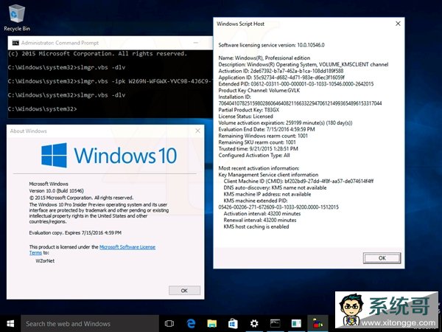Click OK in About Windows dialog
The height and width of the screenshot is (332, 442).
pos(184,291)
